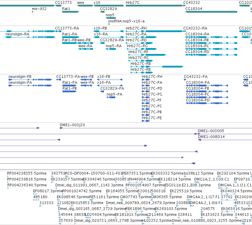Open the Dmel_dig_011991_0667_1143.3prime label
The height and width of the screenshot is (225, 252).
pos(89,185)
